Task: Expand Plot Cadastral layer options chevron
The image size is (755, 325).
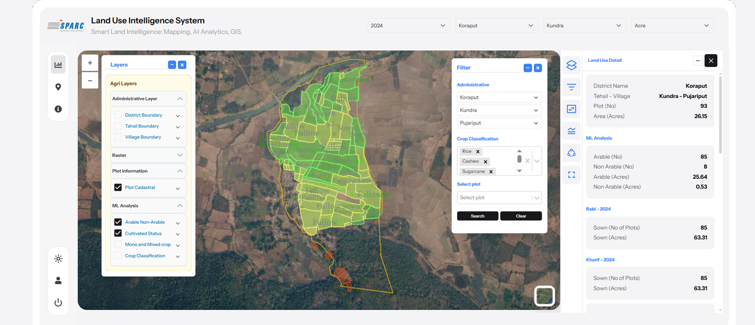Action: (178, 188)
